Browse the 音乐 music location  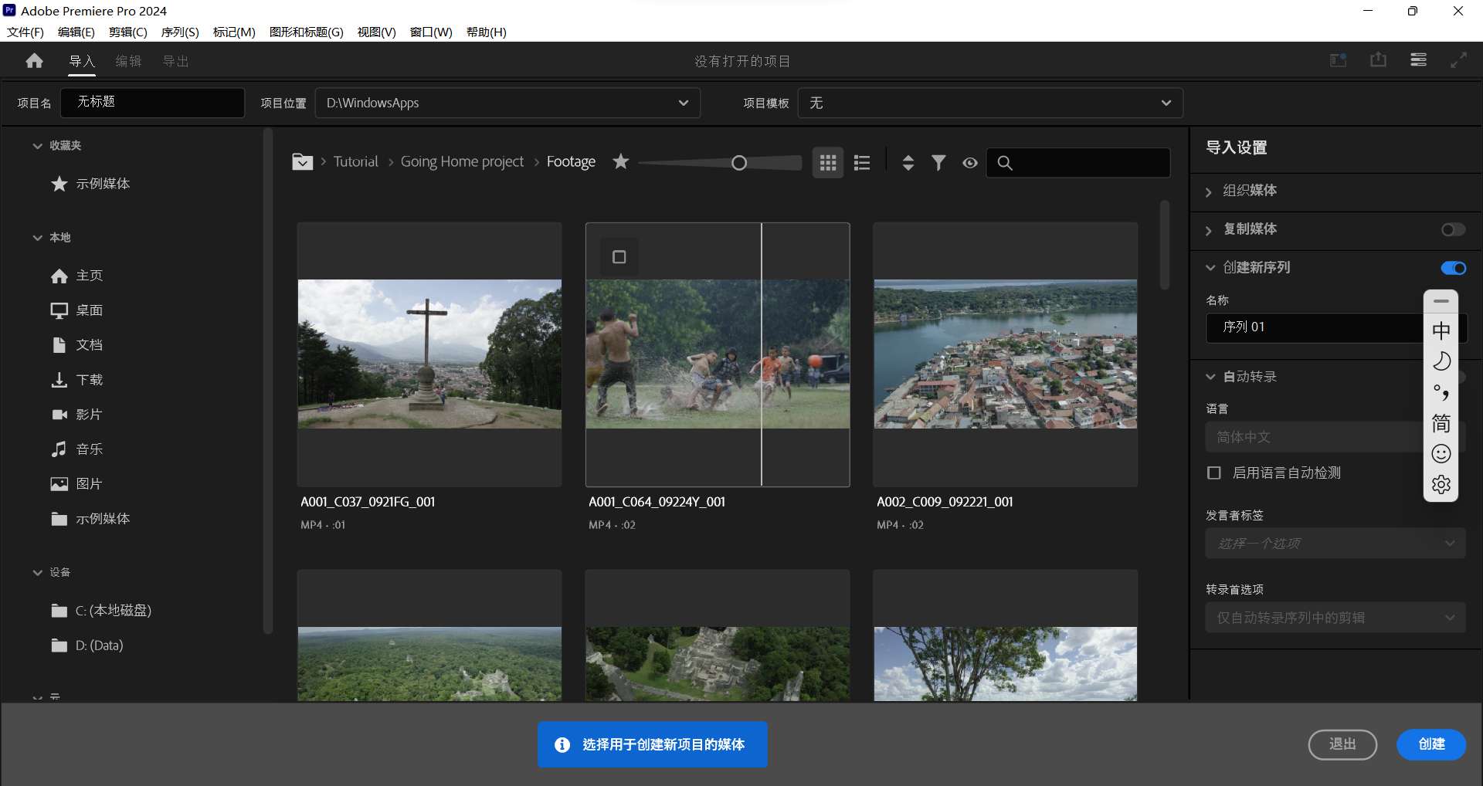point(77,449)
